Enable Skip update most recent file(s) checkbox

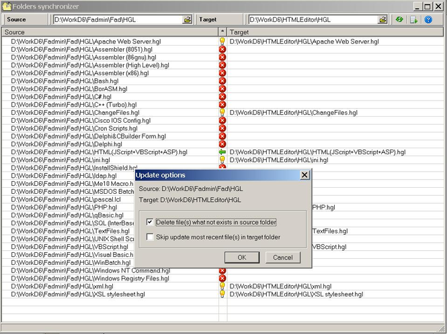150,237
